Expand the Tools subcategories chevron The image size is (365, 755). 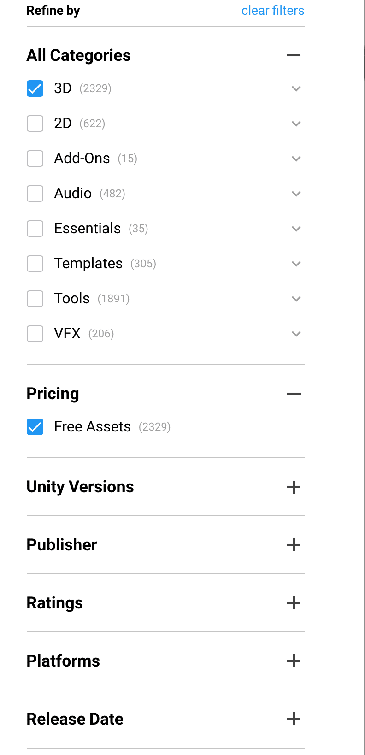tap(296, 299)
